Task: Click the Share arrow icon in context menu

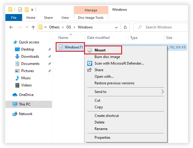Action: coord(89,70)
